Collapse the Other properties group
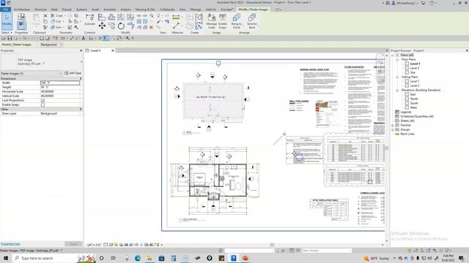The width and height of the screenshot is (469, 263). 81,110
